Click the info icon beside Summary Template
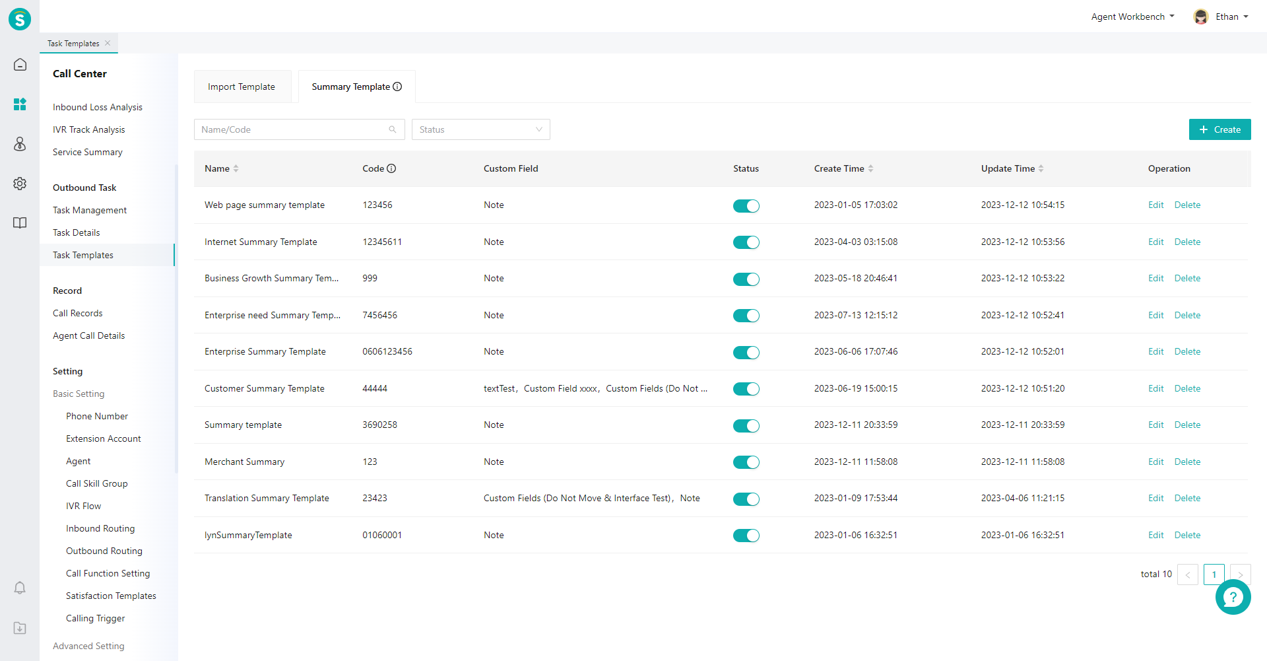The height and width of the screenshot is (661, 1267). pos(397,87)
